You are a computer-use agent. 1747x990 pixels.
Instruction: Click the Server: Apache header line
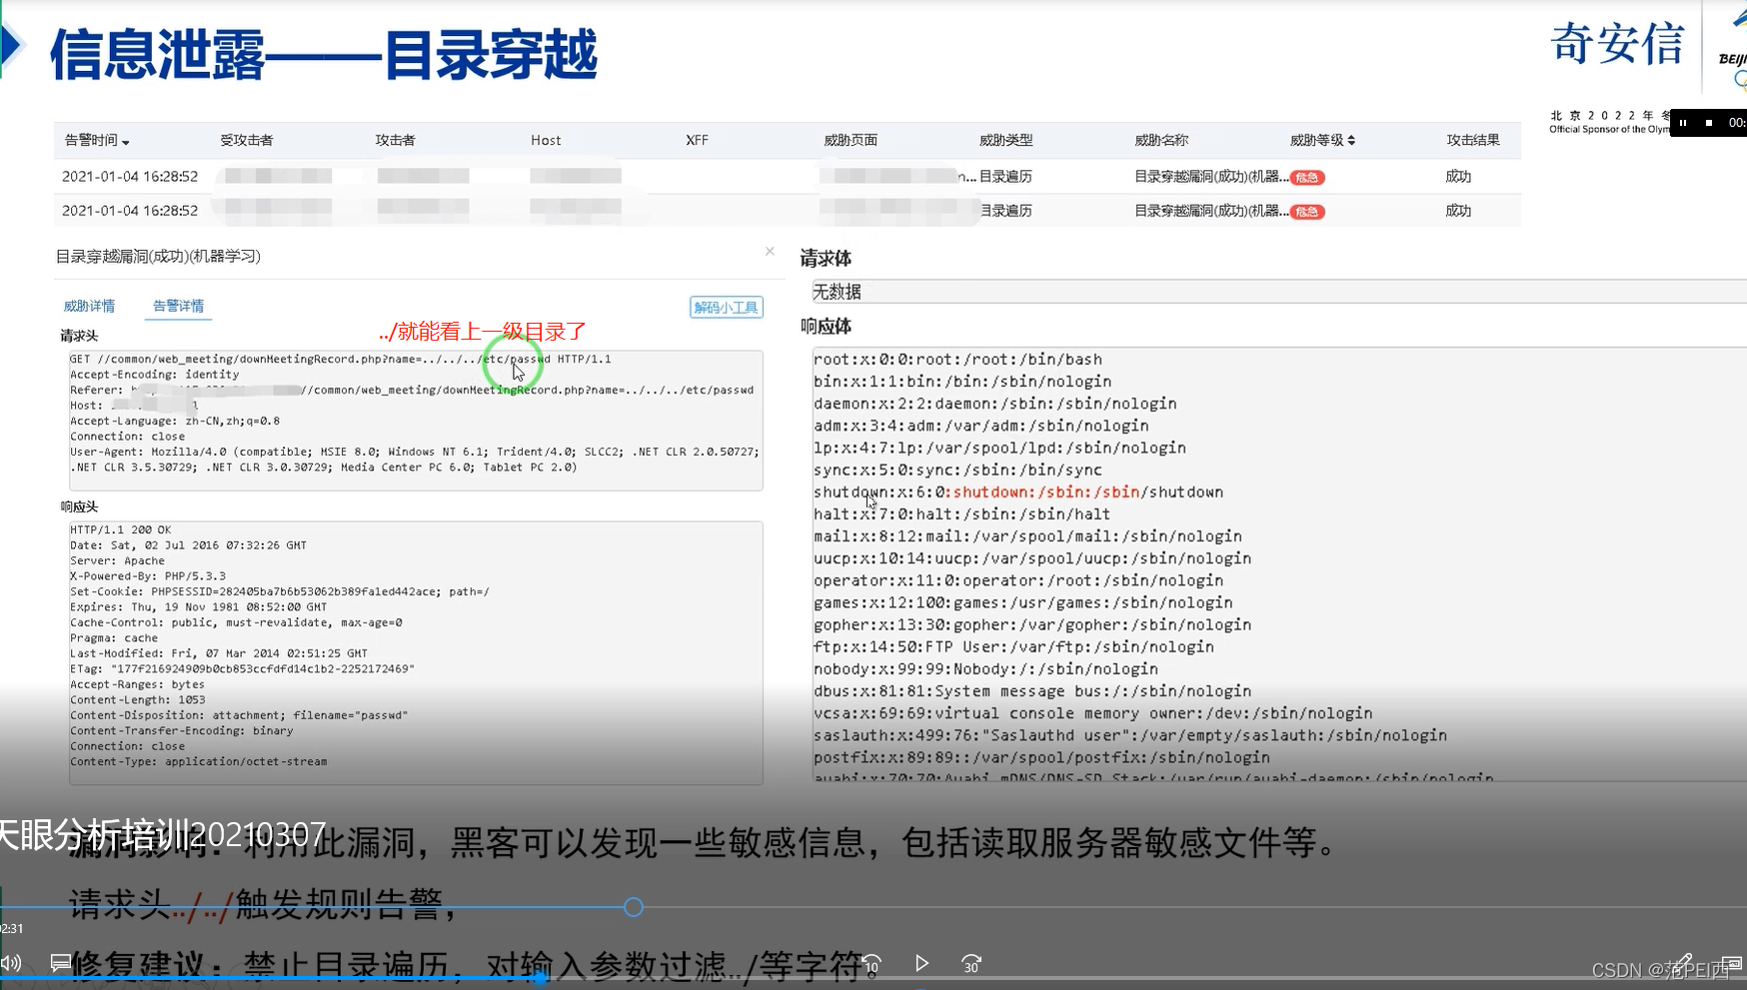tap(117, 560)
